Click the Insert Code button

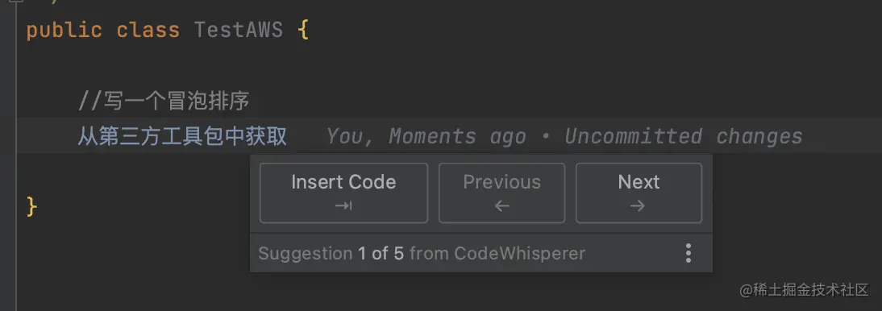(343, 193)
